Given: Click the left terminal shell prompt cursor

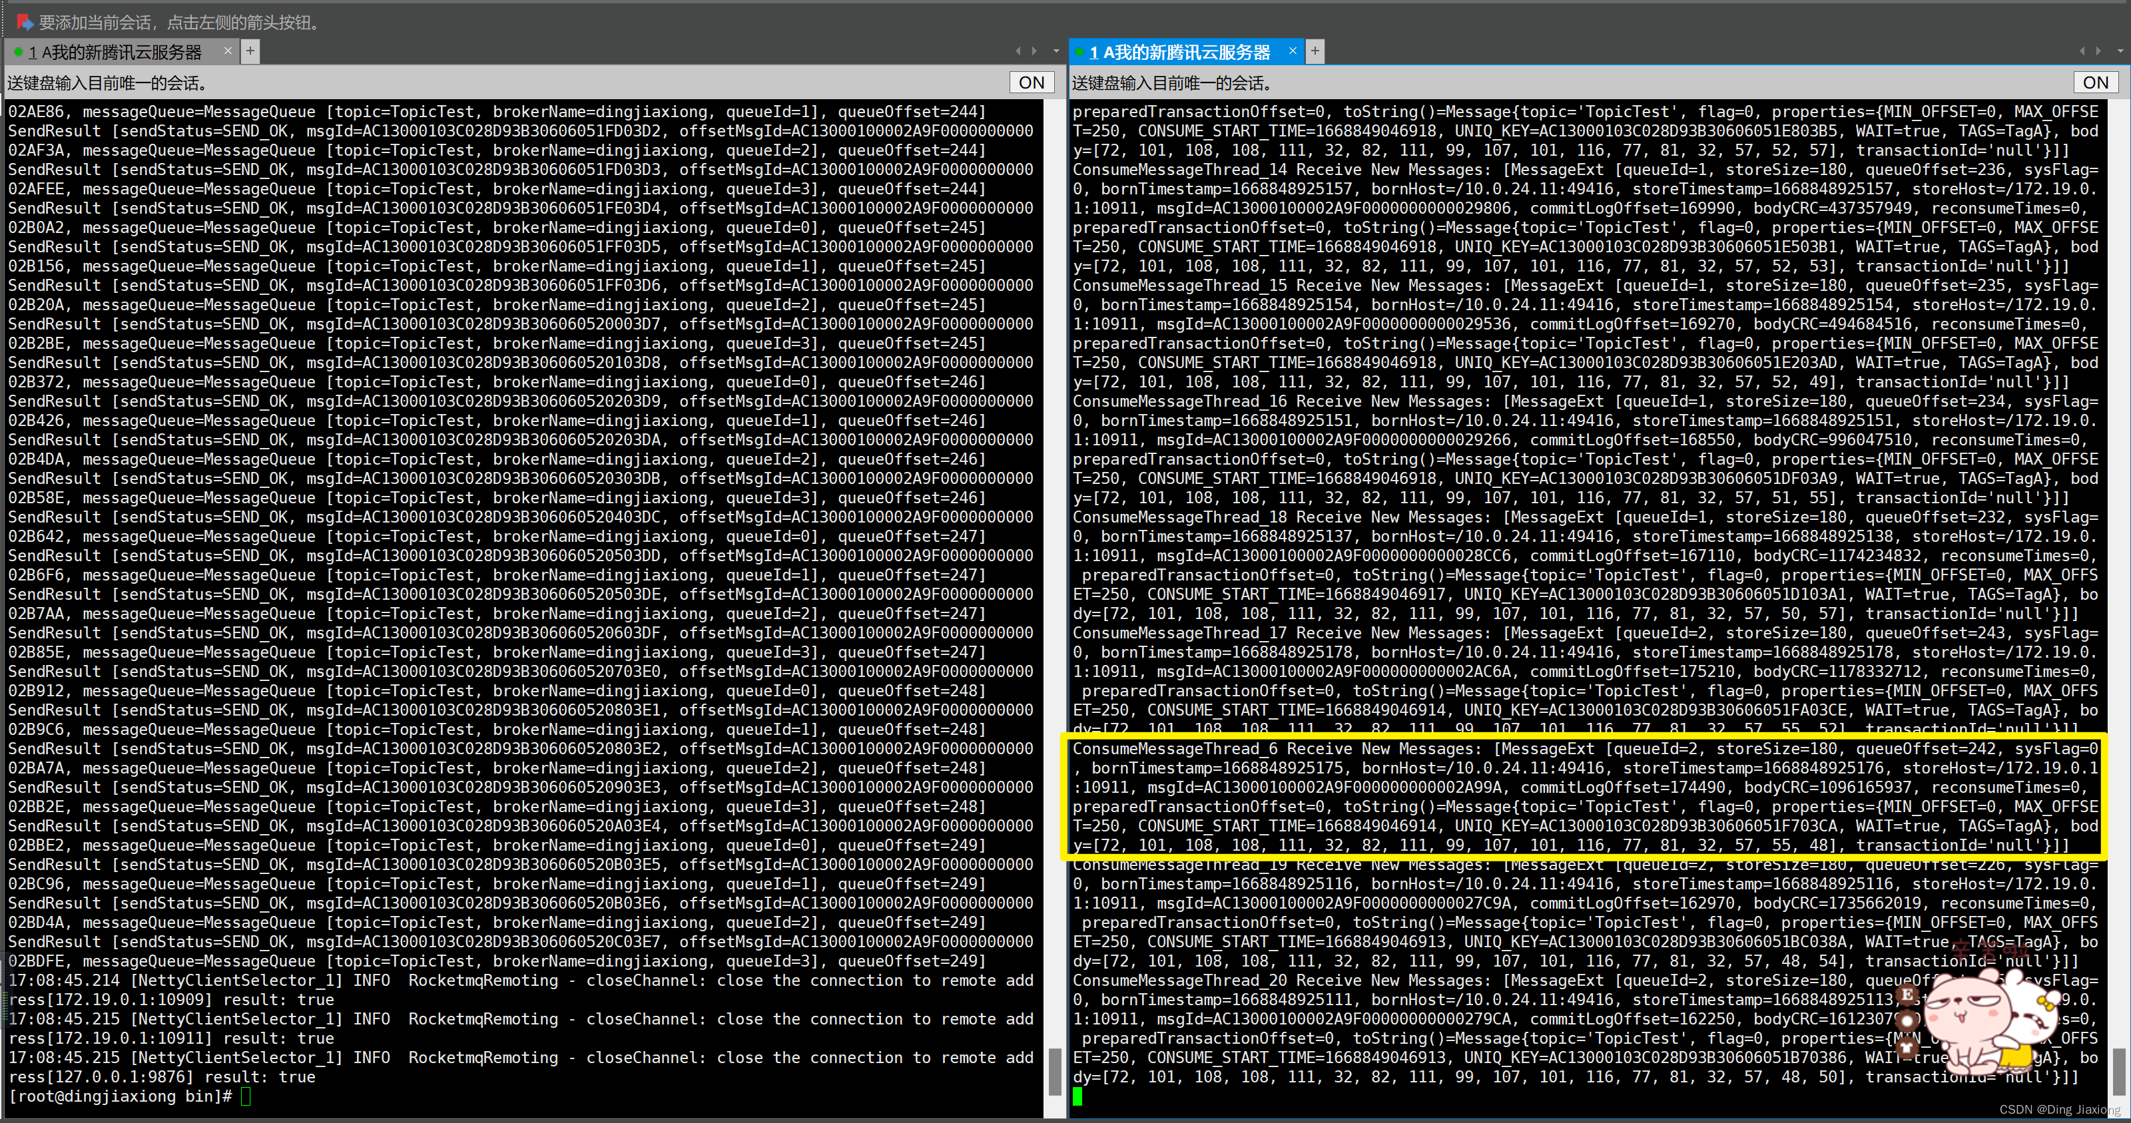Looking at the screenshot, I should pyautogui.click(x=246, y=1096).
